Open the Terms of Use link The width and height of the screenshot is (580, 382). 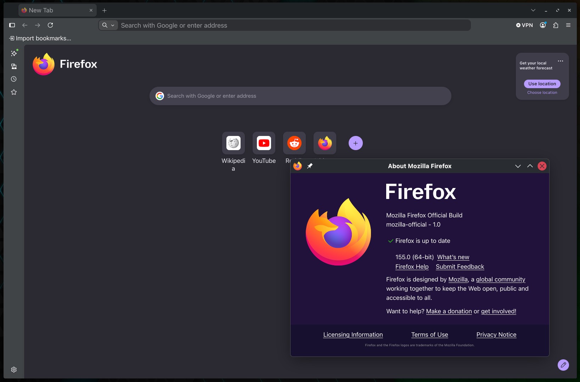coord(430,335)
